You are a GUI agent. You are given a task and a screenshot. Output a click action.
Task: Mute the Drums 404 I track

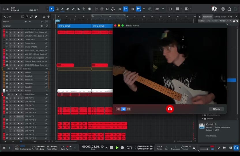click(11, 40)
